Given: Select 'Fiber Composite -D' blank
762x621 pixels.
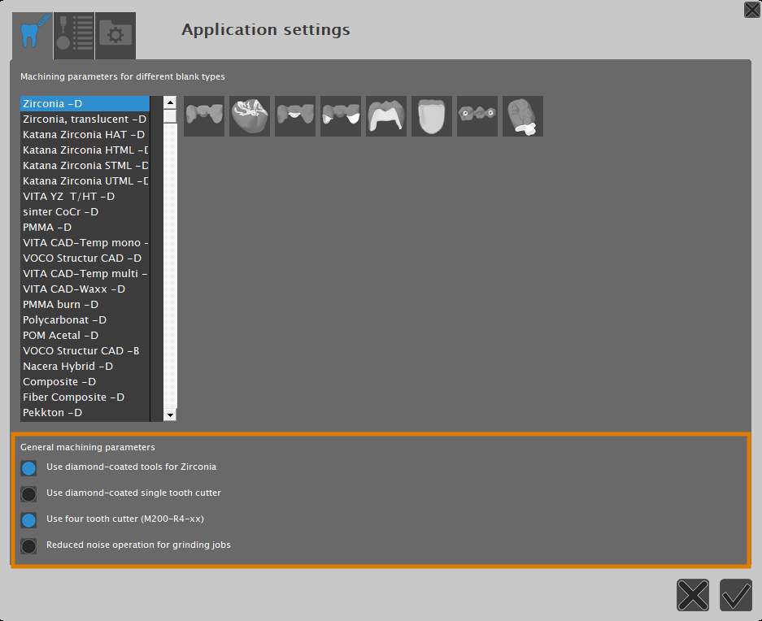Looking at the screenshot, I should click(85, 397).
